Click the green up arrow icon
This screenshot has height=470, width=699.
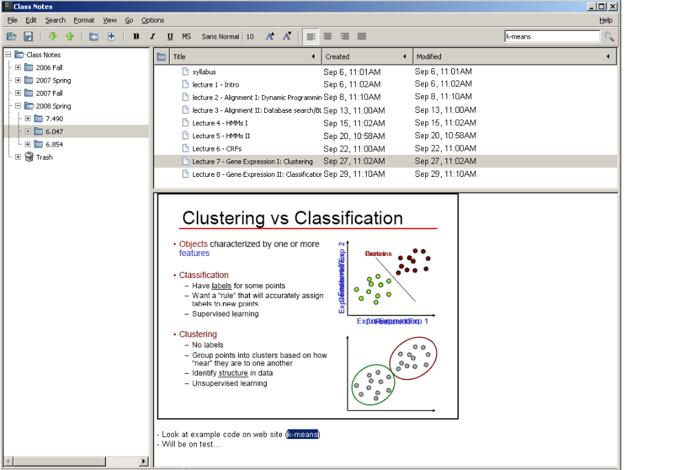69,36
